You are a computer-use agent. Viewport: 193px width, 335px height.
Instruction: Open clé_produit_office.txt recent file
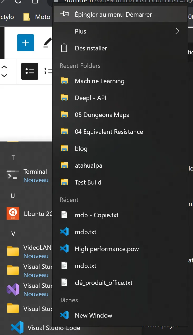pyautogui.click(x=120, y=283)
